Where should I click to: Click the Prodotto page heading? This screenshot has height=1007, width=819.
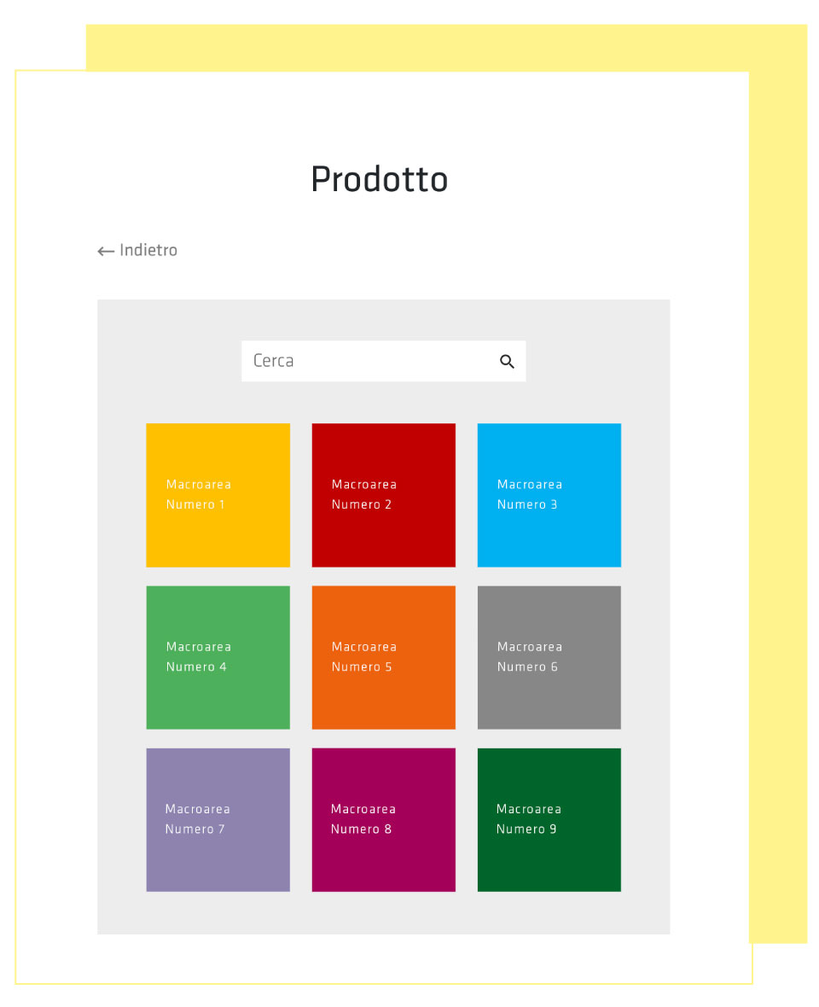(x=380, y=179)
